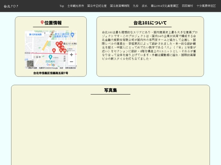Click the 写真集 section heading
The width and height of the screenshot is (221, 165).
(x=110, y=90)
